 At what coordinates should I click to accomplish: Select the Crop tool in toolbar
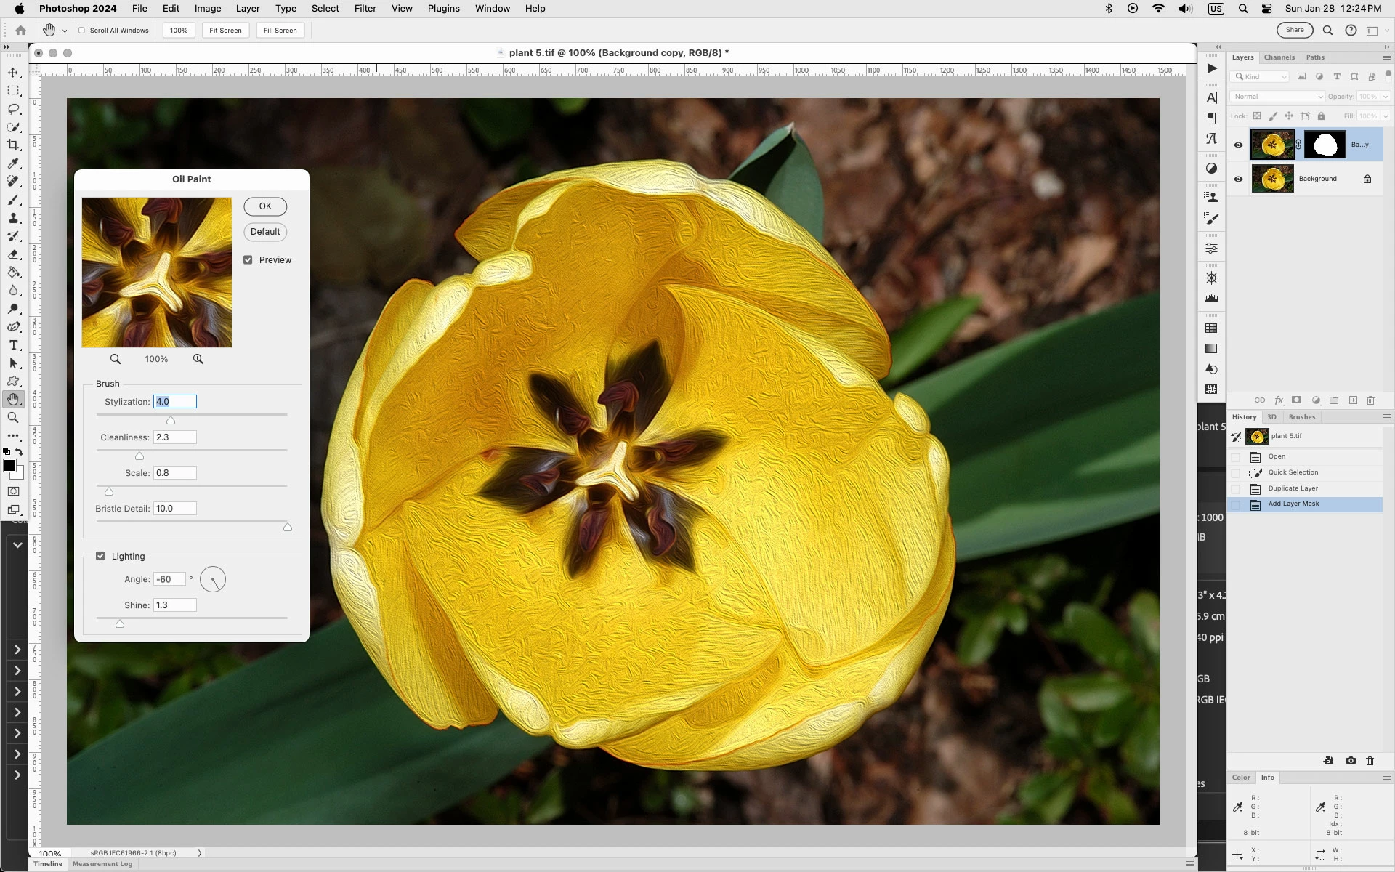point(13,145)
